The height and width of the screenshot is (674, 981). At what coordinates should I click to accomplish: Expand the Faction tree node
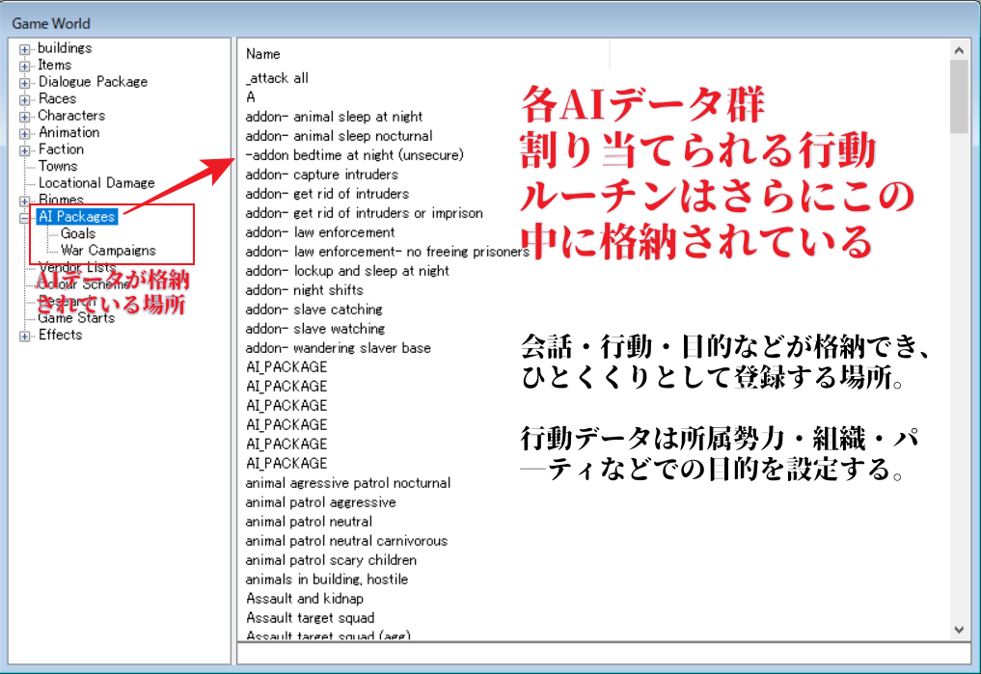pyautogui.click(x=24, y=149)
